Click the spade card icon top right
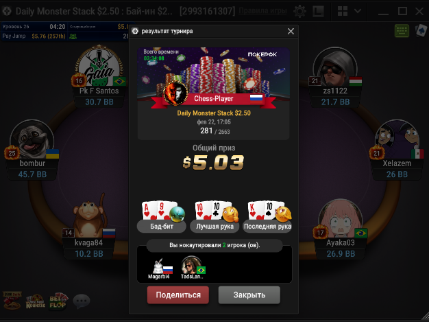This screenshot has width=429, height=322. (x=421, y=30)
